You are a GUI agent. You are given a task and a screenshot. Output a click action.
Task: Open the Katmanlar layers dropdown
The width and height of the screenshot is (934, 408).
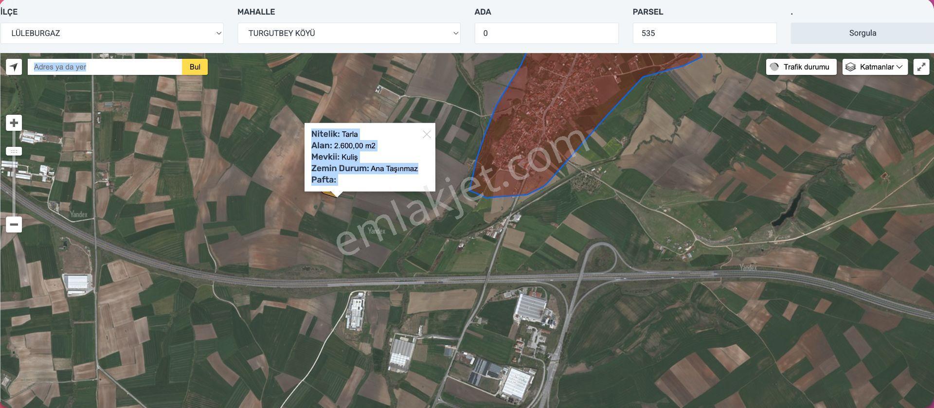coord(875,67)
